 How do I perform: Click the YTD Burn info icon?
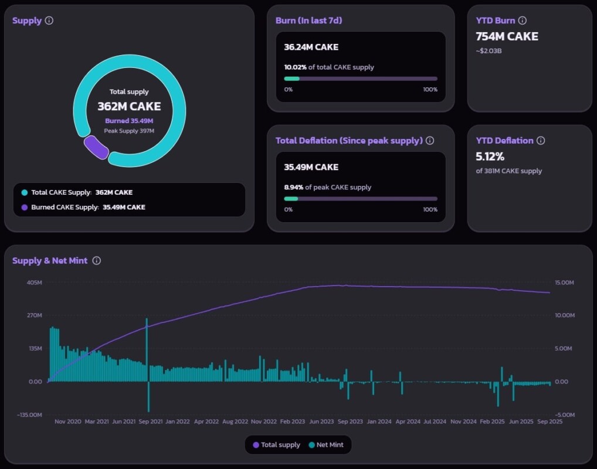[x=523, y=21]
